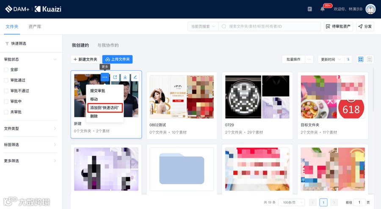Click the share icon on 新建 folder
Viewport: 381px width, 209px height.
(x=115, y=77)
